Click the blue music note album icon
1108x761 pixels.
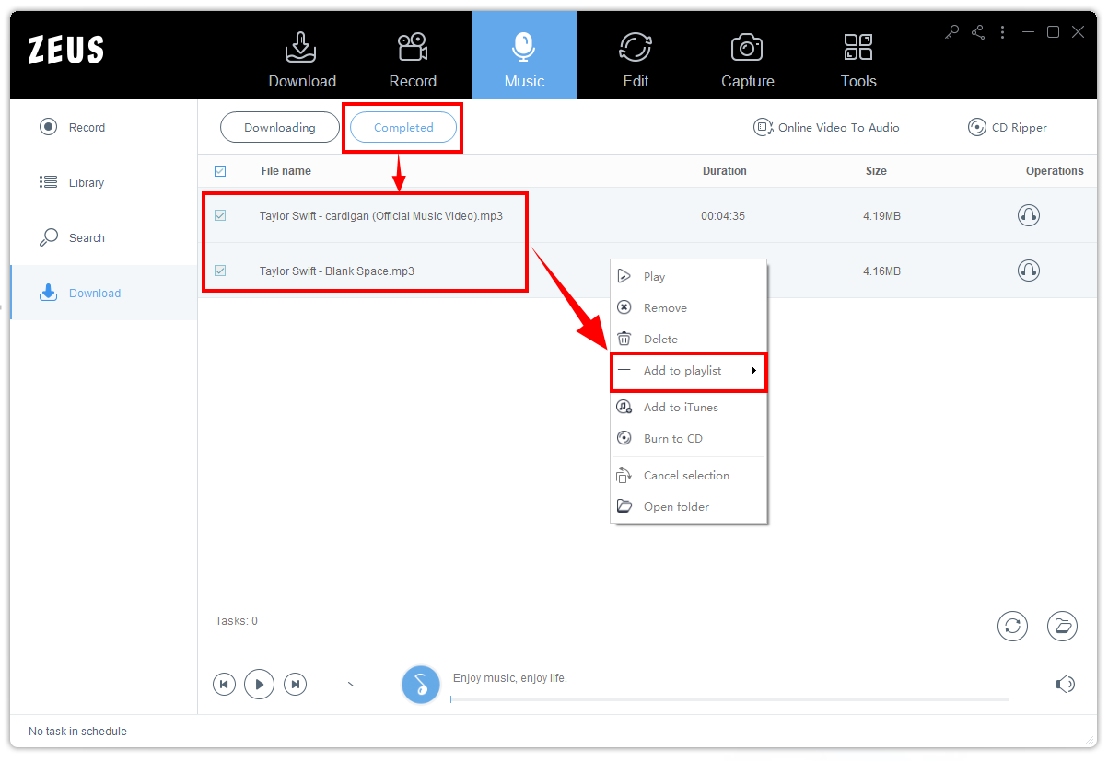[421, 685]
